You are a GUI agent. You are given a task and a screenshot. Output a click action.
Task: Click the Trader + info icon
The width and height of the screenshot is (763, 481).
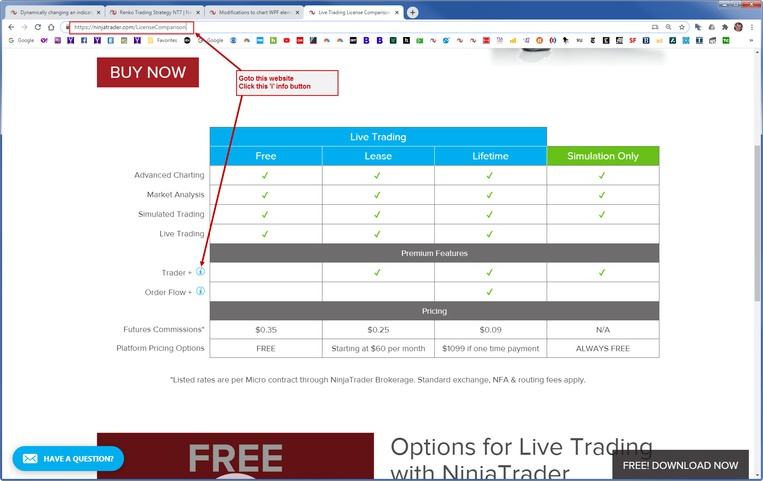(x=201, y=272)
